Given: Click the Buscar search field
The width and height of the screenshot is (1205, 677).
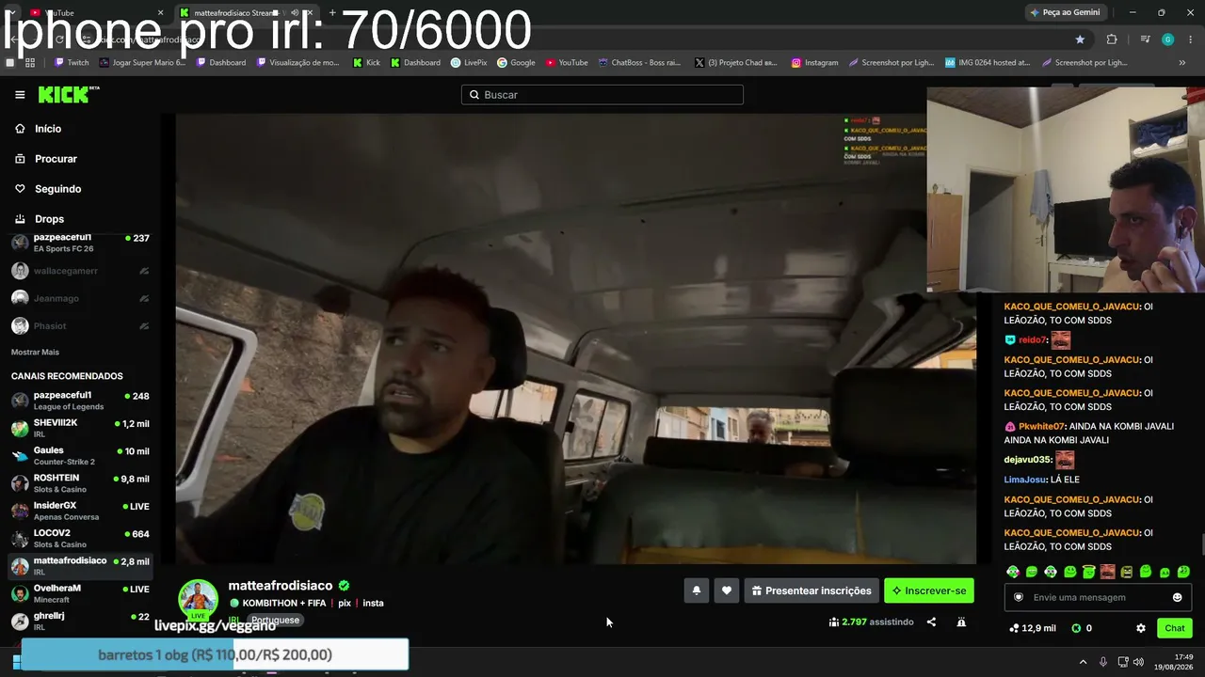Looking at the screenshot, I should click(x=602, y=95).
